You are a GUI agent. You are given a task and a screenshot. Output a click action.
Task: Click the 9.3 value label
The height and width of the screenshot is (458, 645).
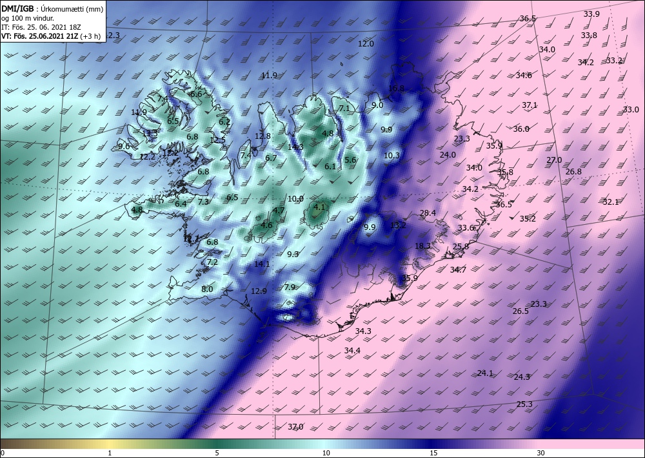click(292, 255)
